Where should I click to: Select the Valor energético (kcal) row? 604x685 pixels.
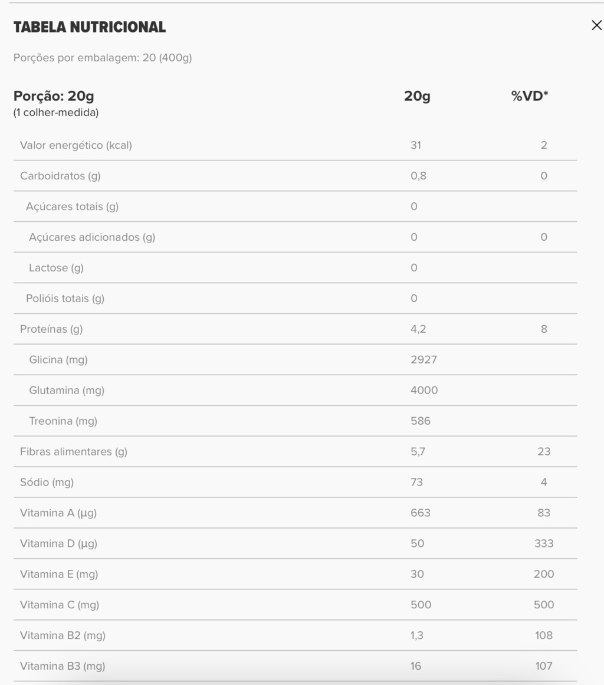[x=296, y=145]
